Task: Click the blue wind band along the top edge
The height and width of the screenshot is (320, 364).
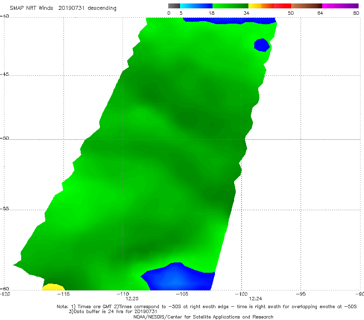Action: point(230,21)
